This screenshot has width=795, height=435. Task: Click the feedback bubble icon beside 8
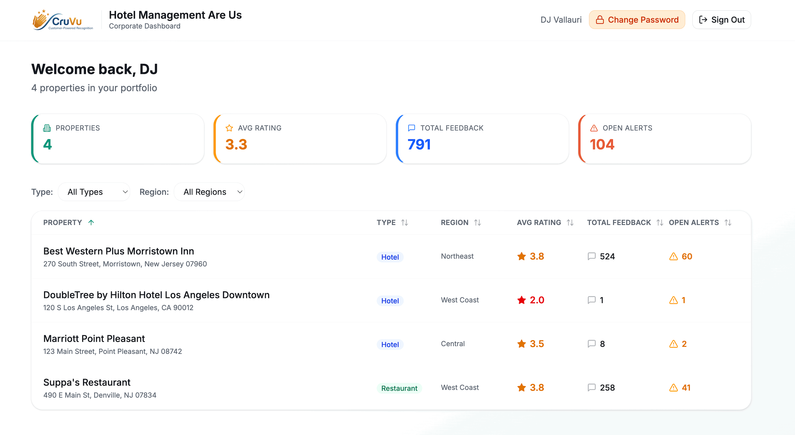(x=592, y=343)
